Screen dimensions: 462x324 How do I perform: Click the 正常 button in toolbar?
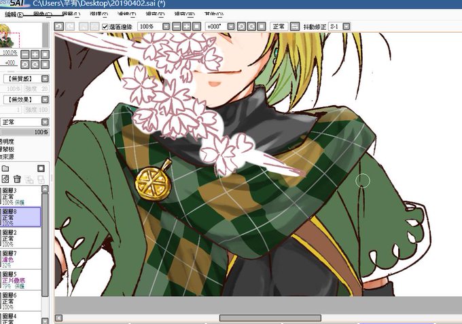279,26
